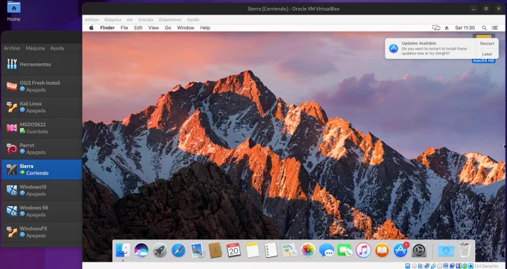This screenshot has width=507, height=269.
Task: Open Finder menu in macOS menu bar
Action: click(107, 28)
